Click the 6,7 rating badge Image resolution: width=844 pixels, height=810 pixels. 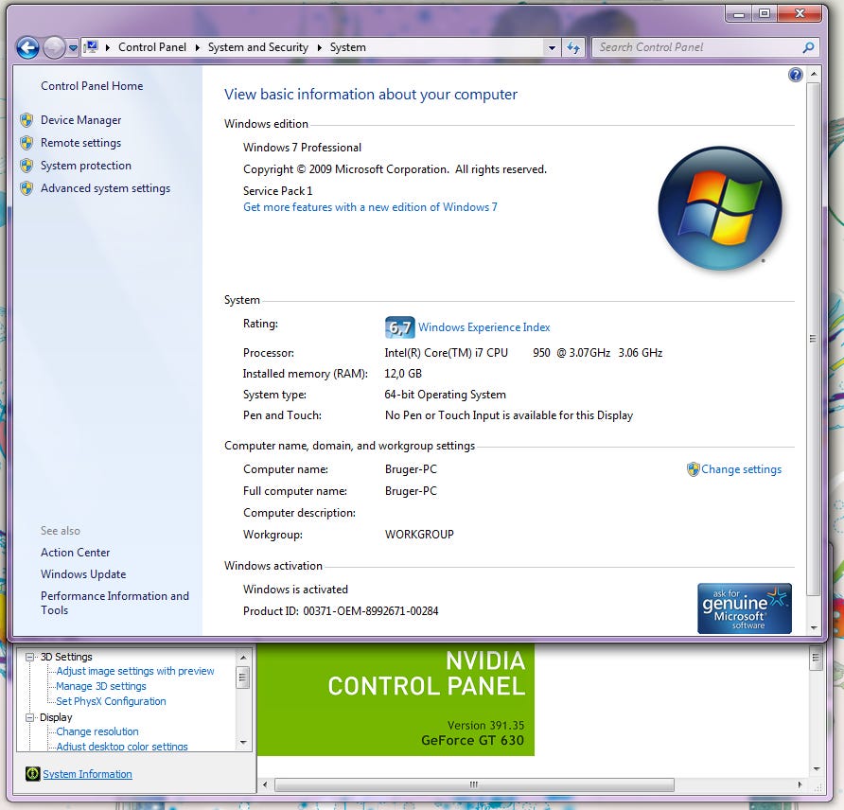click(x=400, y=327)
